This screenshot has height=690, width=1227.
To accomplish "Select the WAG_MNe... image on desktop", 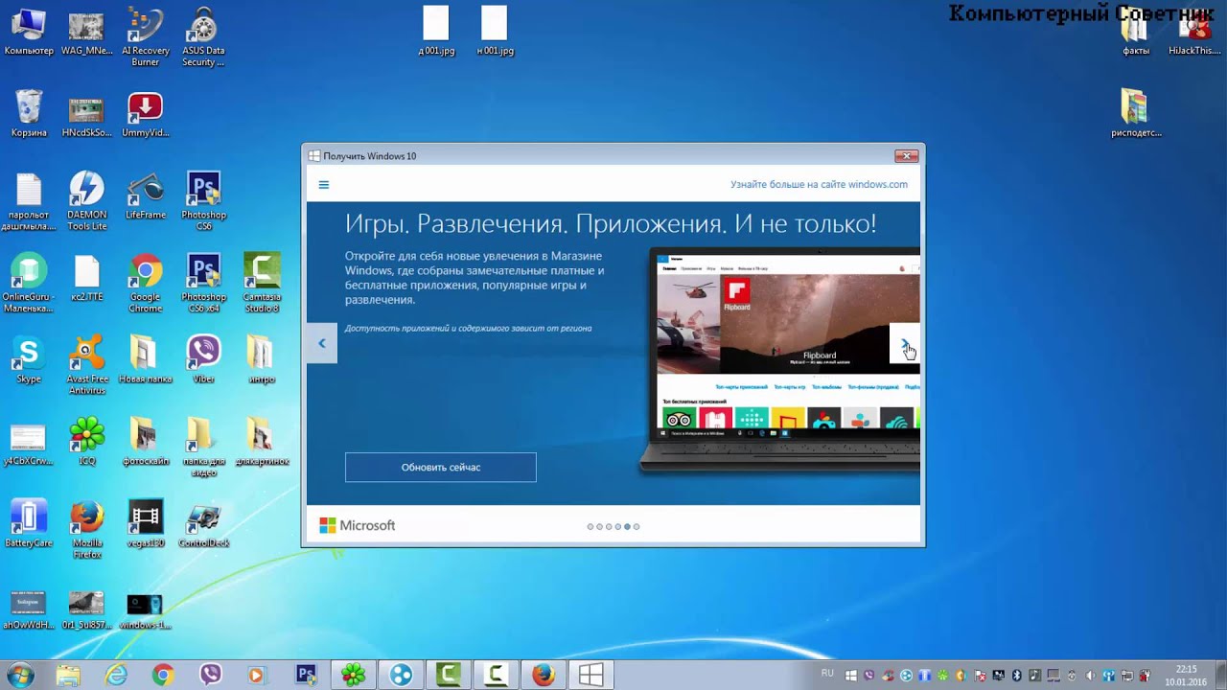I will (x=87, y=33).
